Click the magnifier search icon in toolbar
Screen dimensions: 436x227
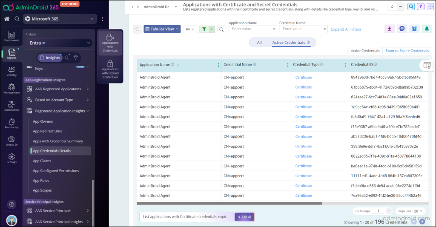(x=221, y=29)
